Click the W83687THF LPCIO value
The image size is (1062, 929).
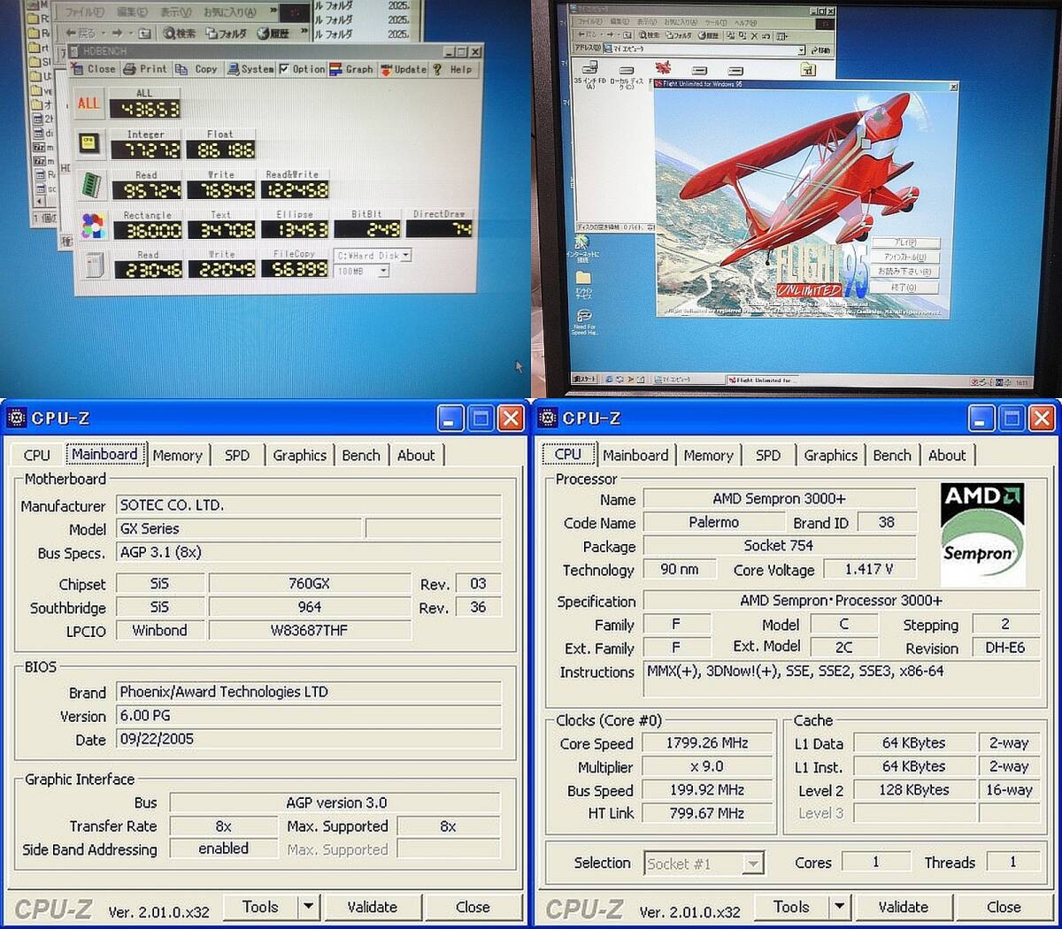pyautogui.click(x=309, y=631)
